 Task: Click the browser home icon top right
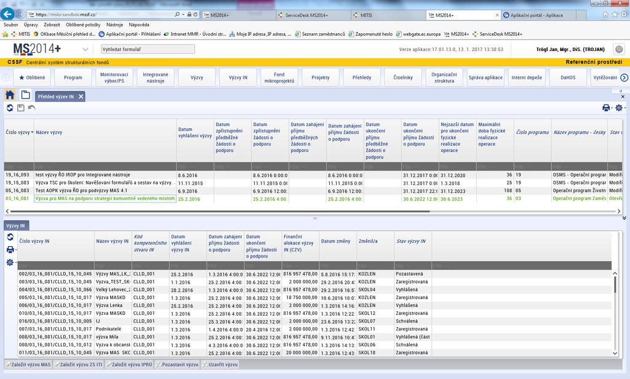point(605,15)
